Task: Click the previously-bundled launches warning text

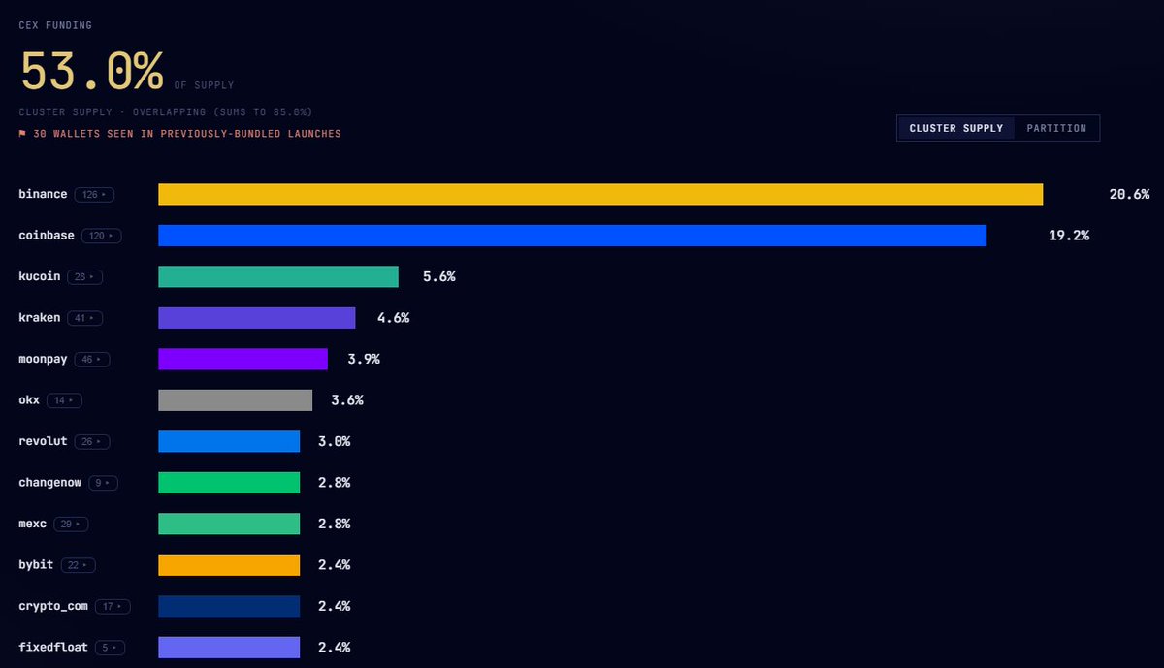Action: (x=186, y=134)
